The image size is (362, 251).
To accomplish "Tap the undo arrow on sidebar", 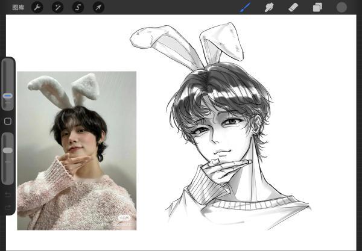I will [x=8, y=195].
